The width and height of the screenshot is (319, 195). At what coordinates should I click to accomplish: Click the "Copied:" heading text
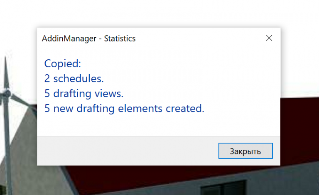[62, 64]
